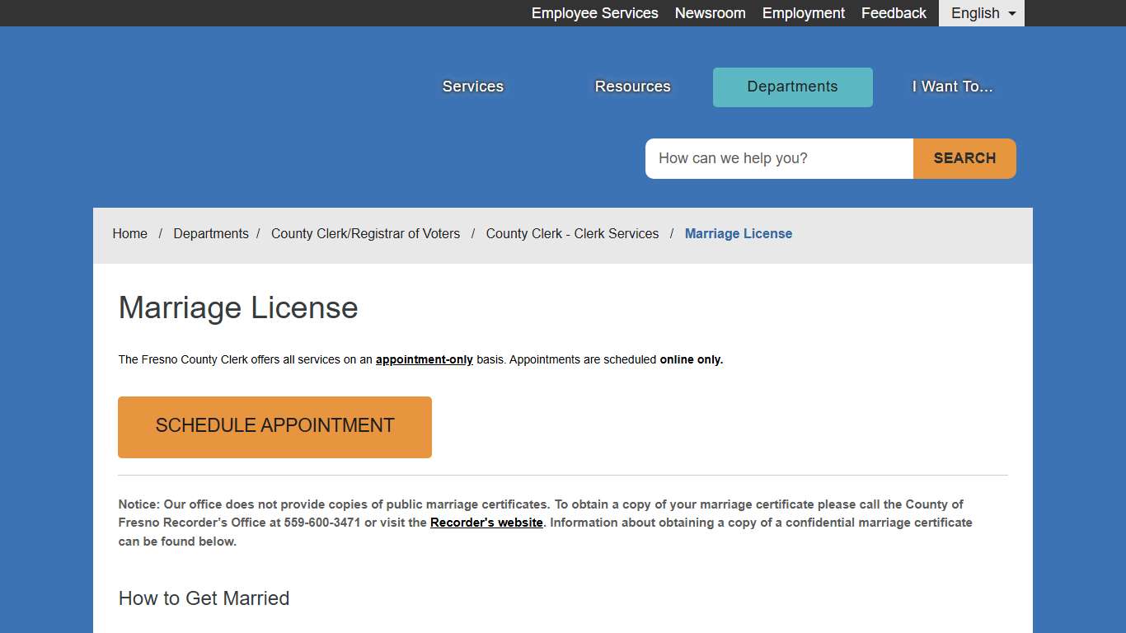Submit feedback via the Feedback link

pos(894,13)
